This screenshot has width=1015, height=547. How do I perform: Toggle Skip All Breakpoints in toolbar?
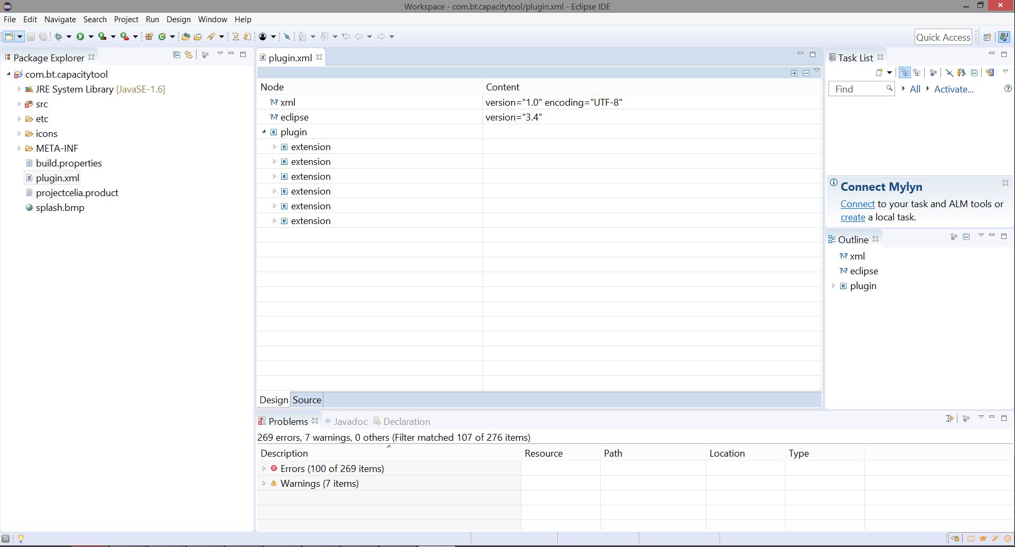(287, 36)
